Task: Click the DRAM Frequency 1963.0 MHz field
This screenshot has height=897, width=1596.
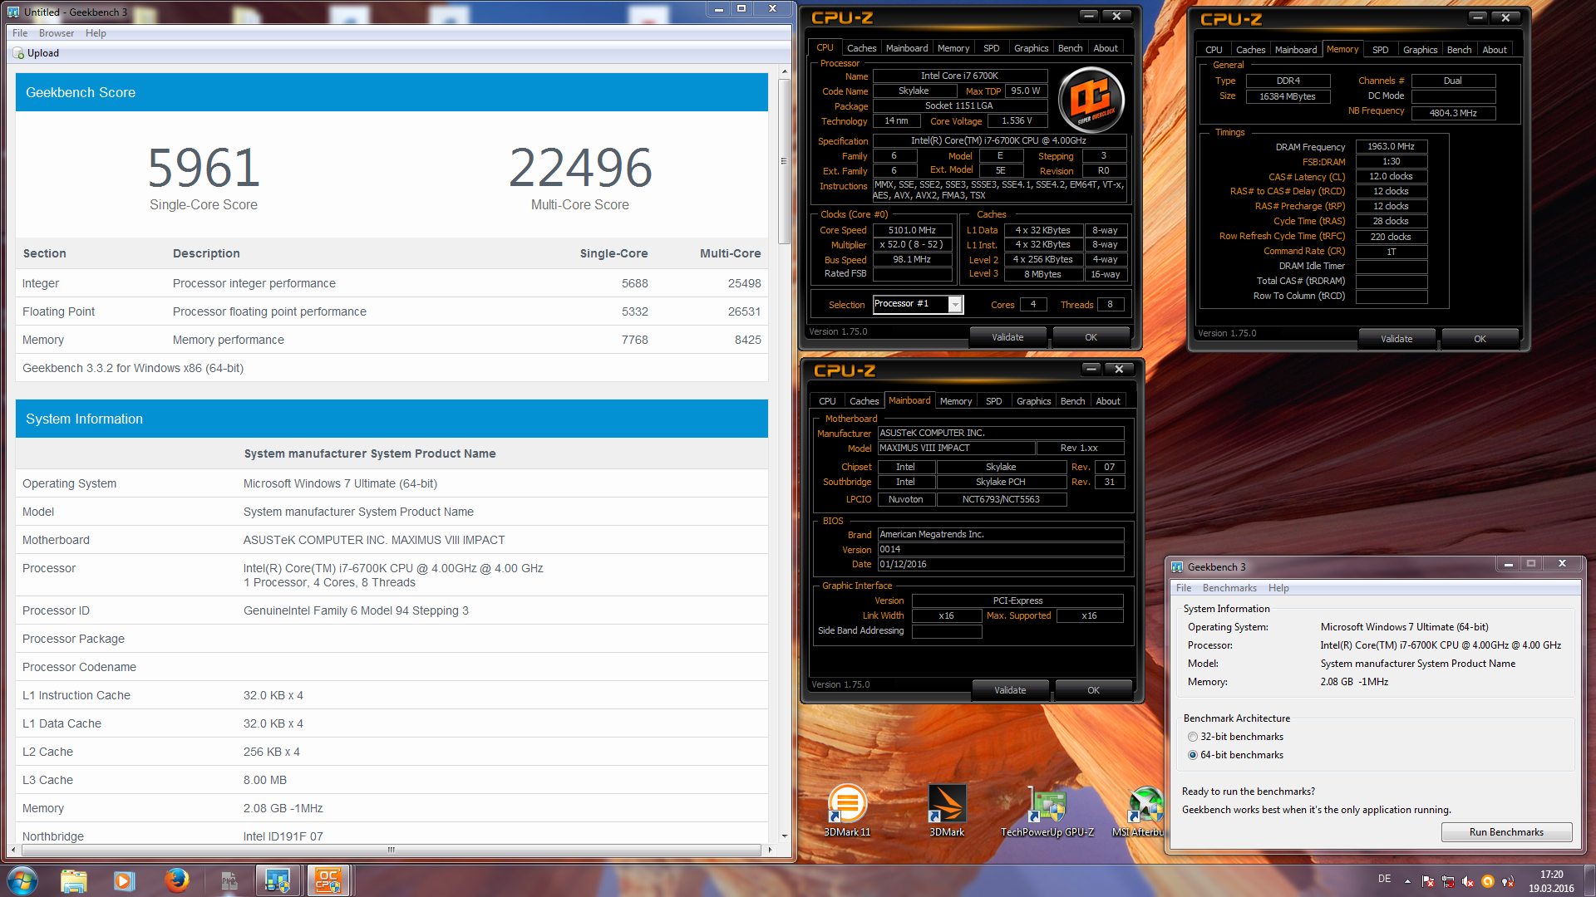Action: [1391, 146]
